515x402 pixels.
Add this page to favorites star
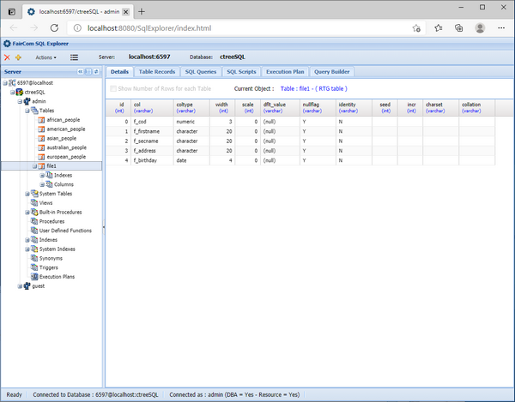416,28
